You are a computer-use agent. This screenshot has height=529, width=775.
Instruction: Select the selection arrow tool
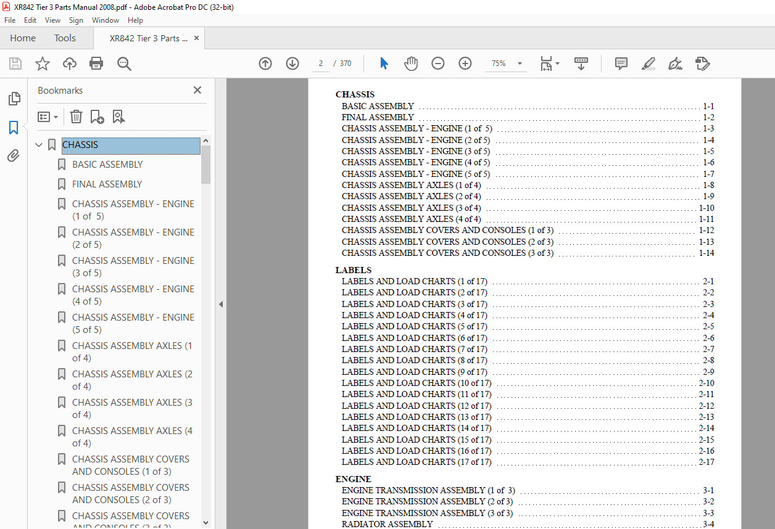(384, 64)
